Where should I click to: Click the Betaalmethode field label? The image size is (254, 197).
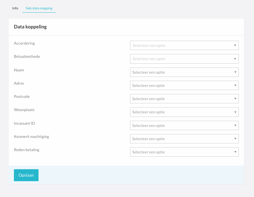27,57
